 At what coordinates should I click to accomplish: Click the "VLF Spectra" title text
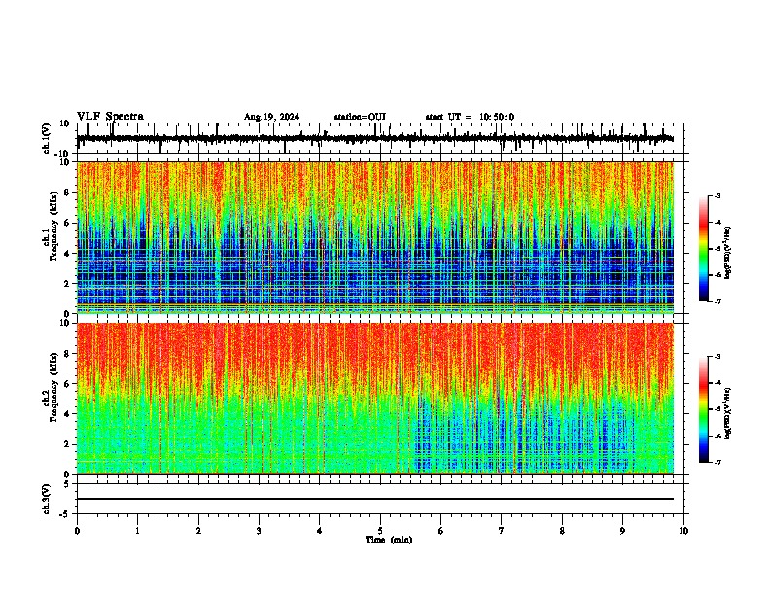[x=110, y=117]
